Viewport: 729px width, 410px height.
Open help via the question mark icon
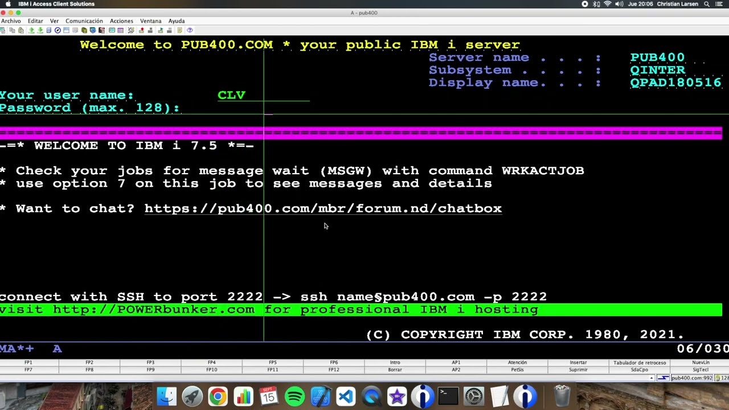pos(190,30)
